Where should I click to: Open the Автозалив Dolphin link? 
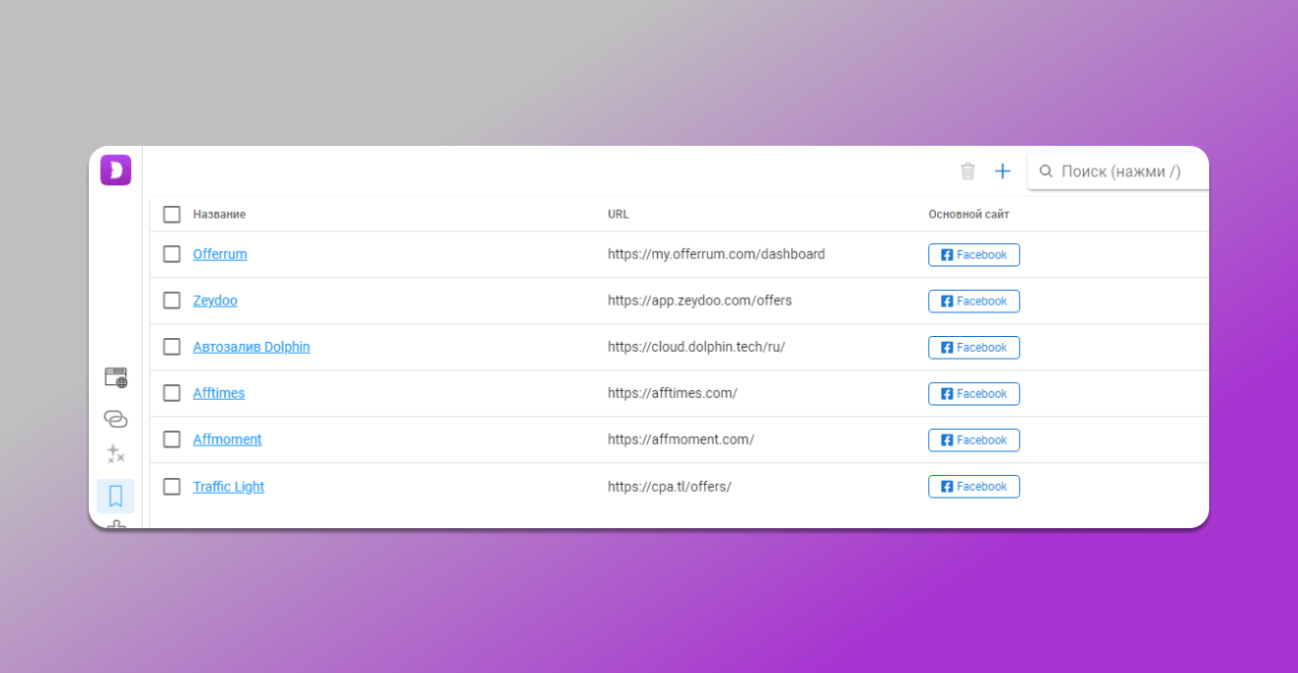(251, 347)
